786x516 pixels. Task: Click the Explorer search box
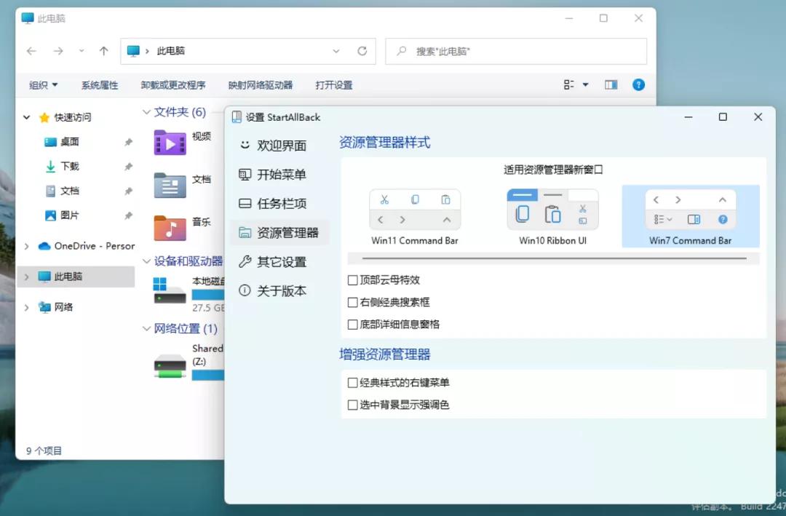pos(516,51)
